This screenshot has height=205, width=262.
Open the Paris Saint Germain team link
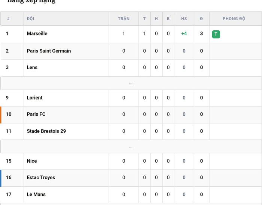49,51
